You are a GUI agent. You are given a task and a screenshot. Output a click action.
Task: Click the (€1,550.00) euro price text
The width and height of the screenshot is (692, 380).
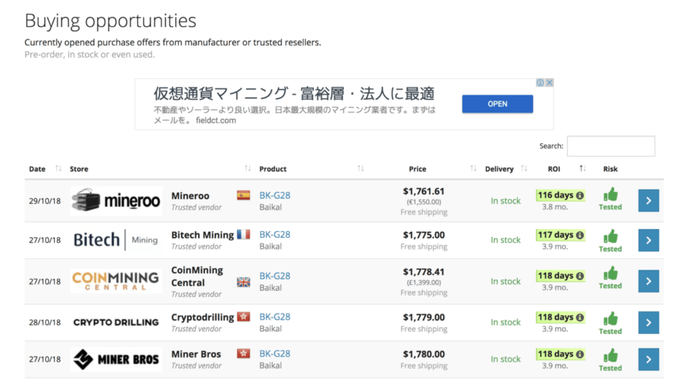[424, 201]
